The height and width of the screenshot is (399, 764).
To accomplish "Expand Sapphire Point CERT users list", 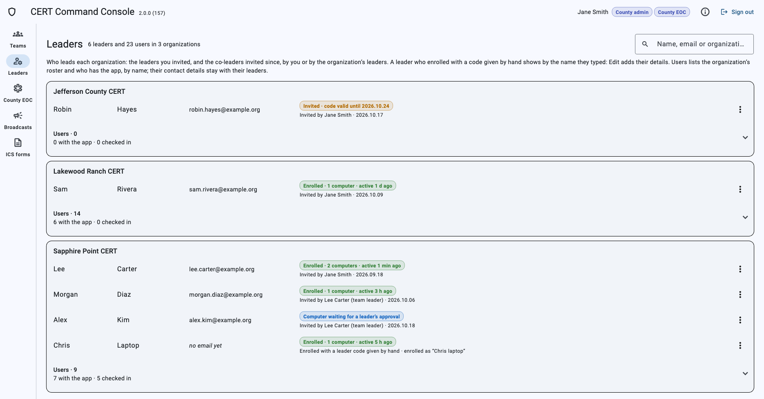I will (x=745, y=374).
